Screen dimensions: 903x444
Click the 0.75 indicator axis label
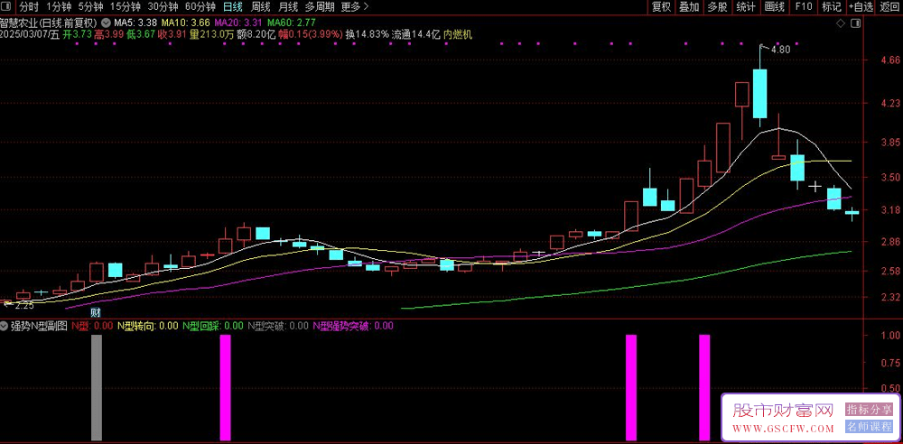889,362
